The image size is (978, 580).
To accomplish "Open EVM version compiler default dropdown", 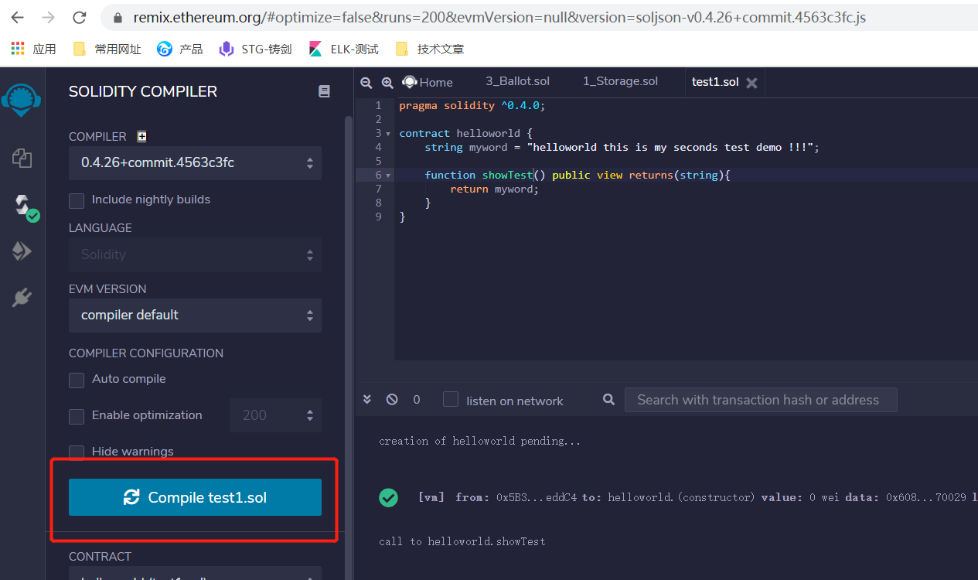I will point(195,316).
